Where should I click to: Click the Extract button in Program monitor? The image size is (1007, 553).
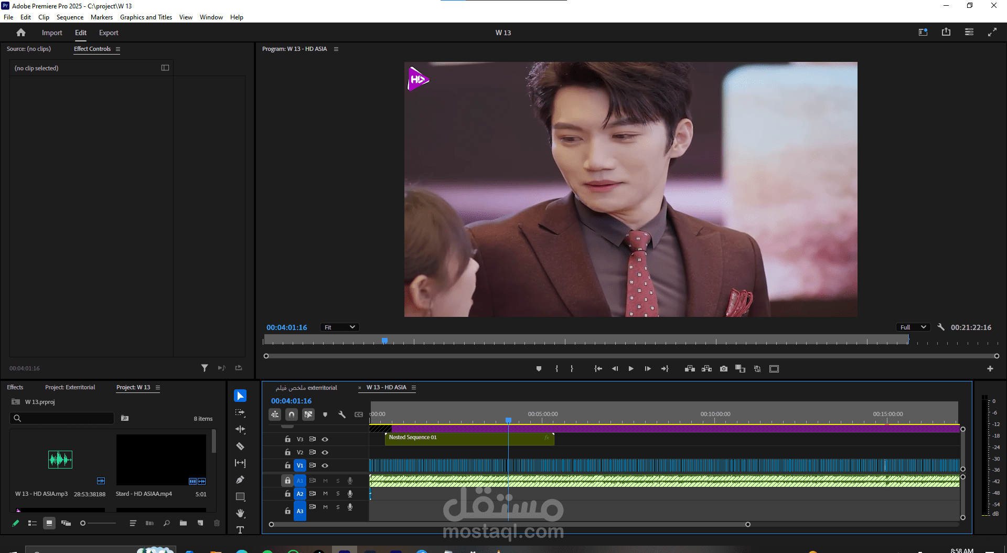click(706, 369)
